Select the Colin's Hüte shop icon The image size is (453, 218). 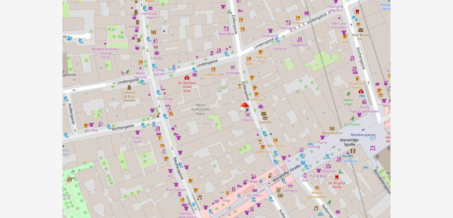point(137,133)
